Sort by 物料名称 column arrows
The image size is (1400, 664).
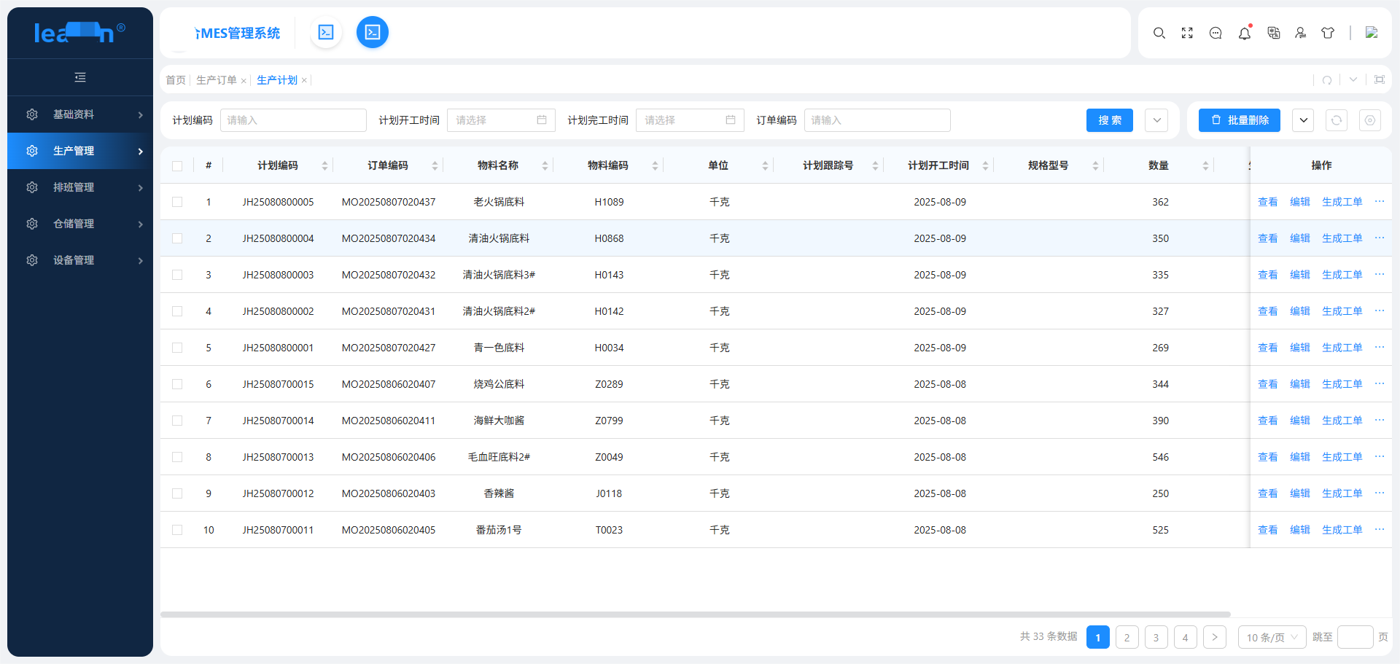[x=545, y=166]
